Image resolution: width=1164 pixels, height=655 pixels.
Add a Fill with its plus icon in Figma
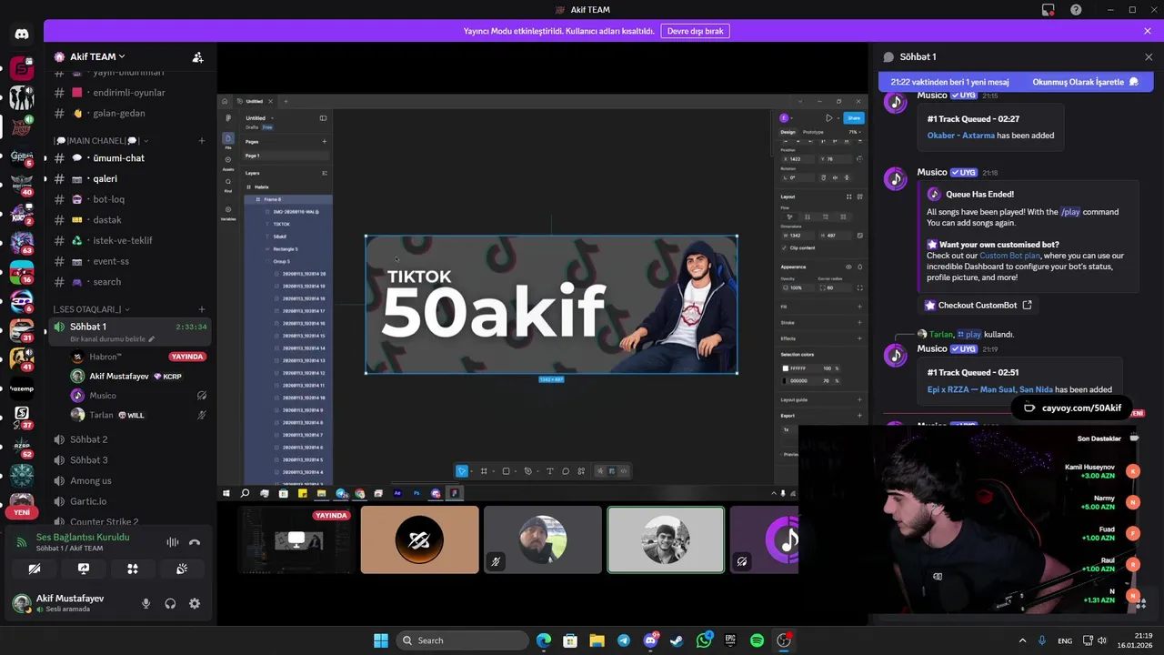point(859,307)
